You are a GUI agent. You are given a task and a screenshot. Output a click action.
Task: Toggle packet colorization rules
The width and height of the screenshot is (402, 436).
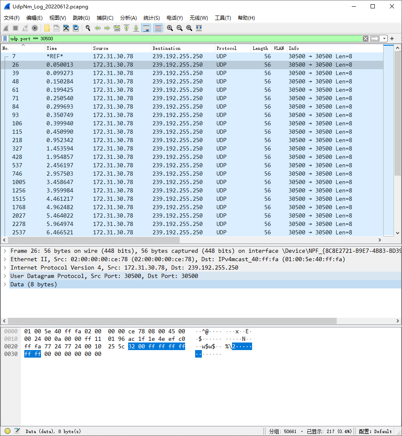click(158, 28)
